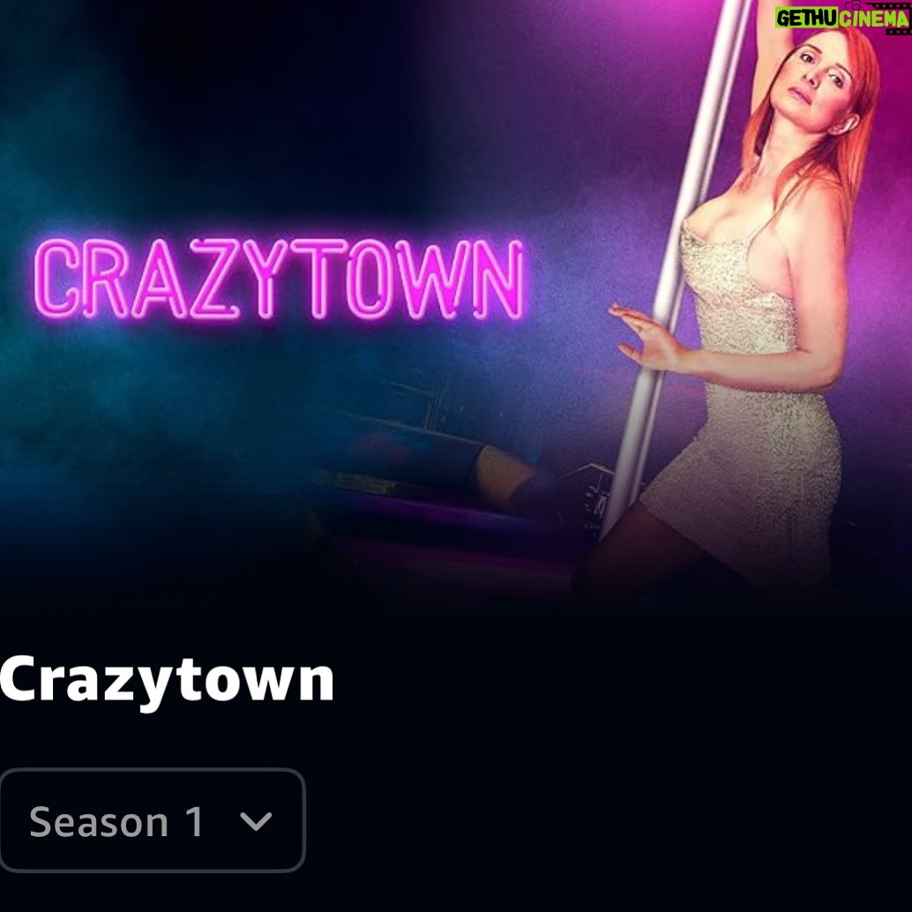Open the Season 1 dropdown selector
Image resolution: width=912 pixels, height=912 pixels.
pyautogui.click(x=153, y=820)
